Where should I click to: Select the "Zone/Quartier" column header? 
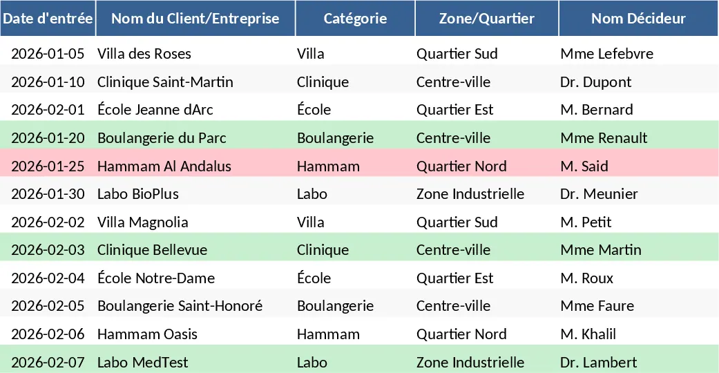point(486,19)
